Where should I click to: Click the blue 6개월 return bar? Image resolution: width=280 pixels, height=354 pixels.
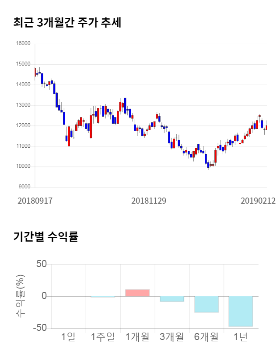pos(206,304)
